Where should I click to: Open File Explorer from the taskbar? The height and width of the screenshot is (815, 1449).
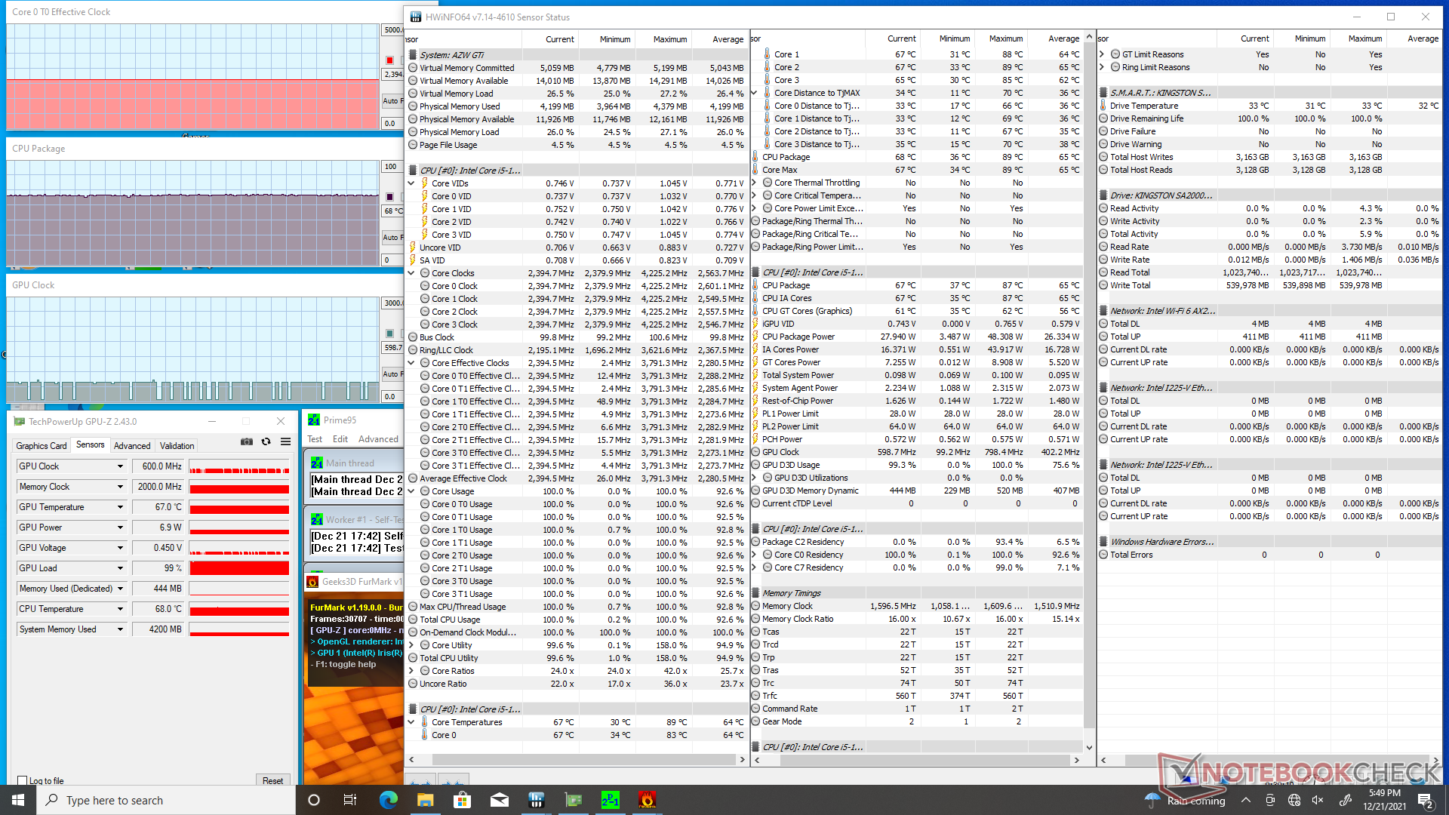pyautogui.click(x=426, y=800)
